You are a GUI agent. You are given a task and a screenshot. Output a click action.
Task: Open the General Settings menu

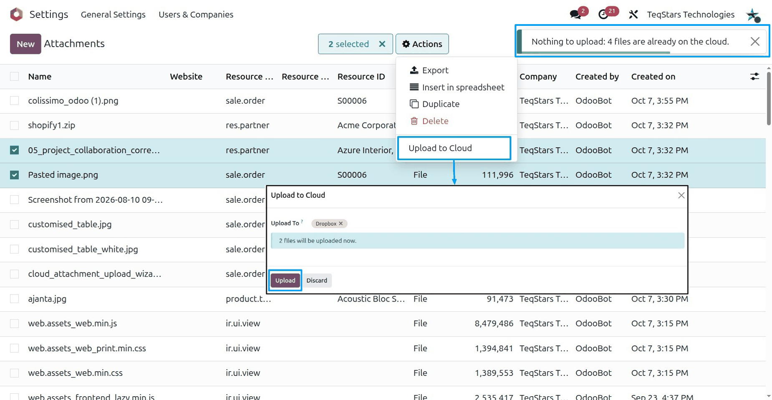click(x=113, y=15)
